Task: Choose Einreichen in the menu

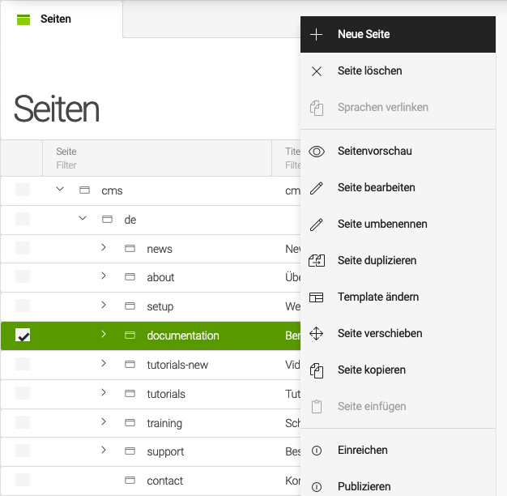Action: (362, 451)
